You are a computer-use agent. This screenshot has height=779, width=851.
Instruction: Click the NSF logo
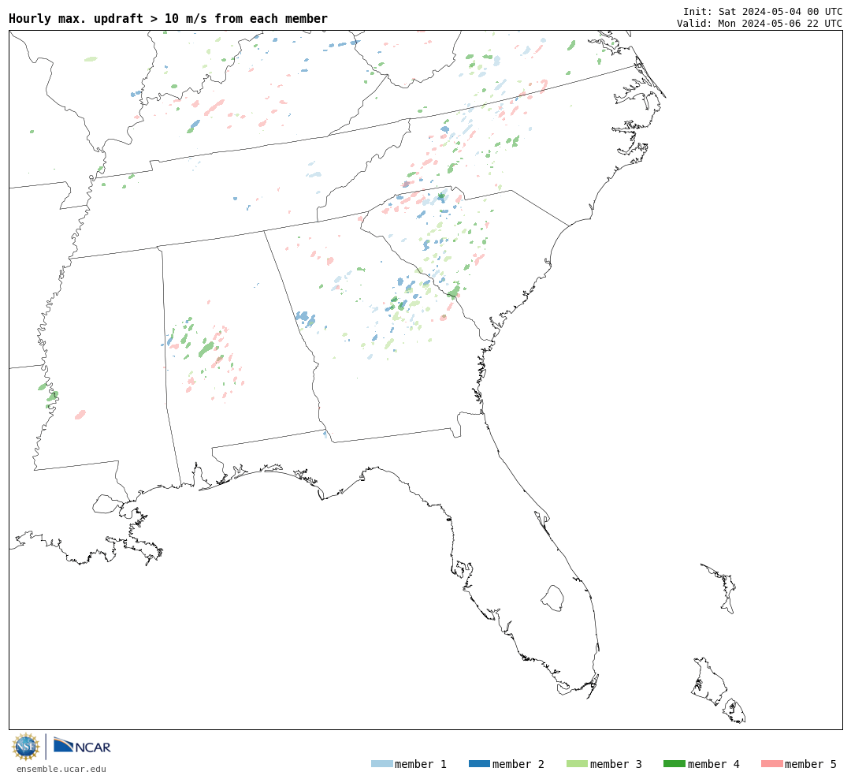(x=26, y=747)
